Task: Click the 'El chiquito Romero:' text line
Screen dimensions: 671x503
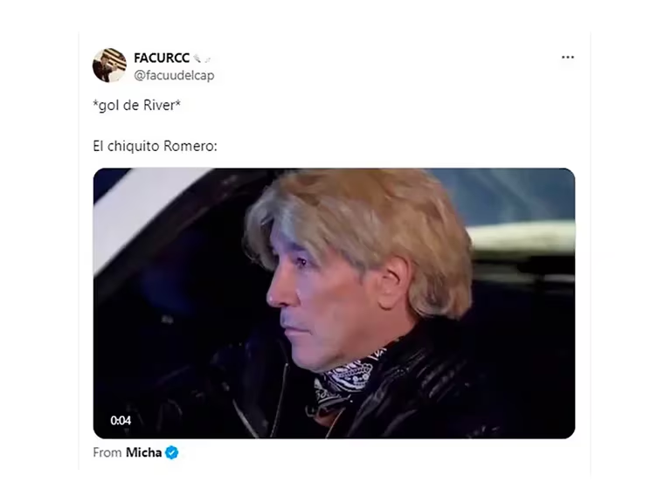Action: (155, 146)
